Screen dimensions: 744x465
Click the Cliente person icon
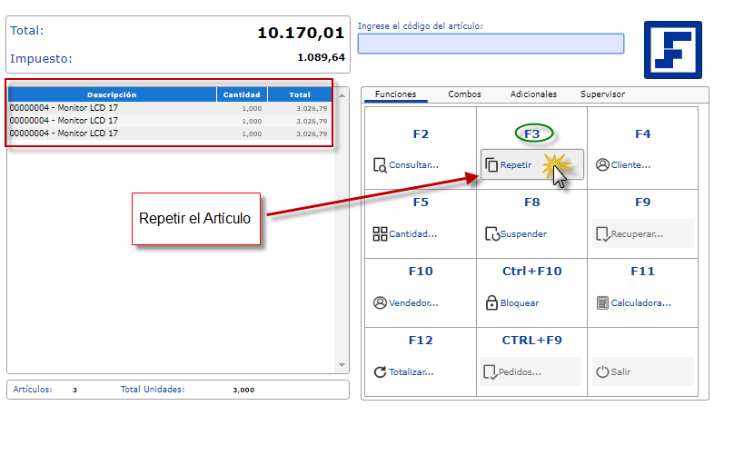(602, 164)
